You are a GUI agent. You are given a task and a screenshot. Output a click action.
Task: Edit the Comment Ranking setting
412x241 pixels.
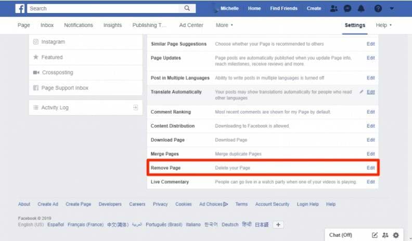[370, 112]
